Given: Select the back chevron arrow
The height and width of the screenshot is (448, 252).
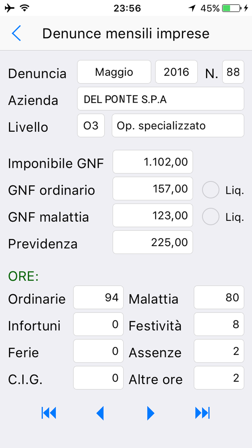Looking at the screenshot, I should point(16,33).
